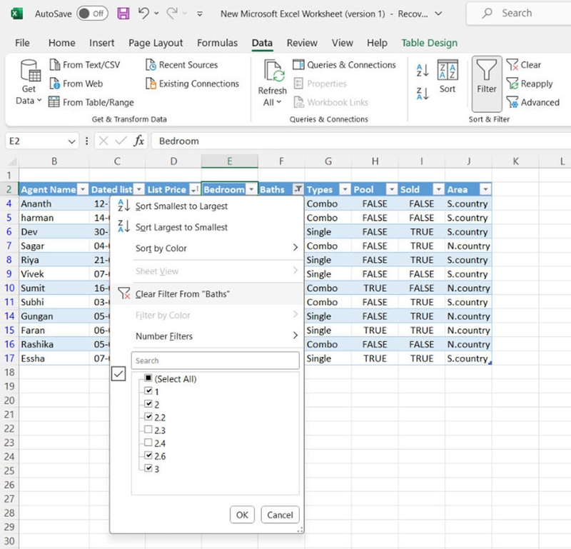571x549 pixels.
Task: Click the title bar Search field
Action: coord(519,14)
